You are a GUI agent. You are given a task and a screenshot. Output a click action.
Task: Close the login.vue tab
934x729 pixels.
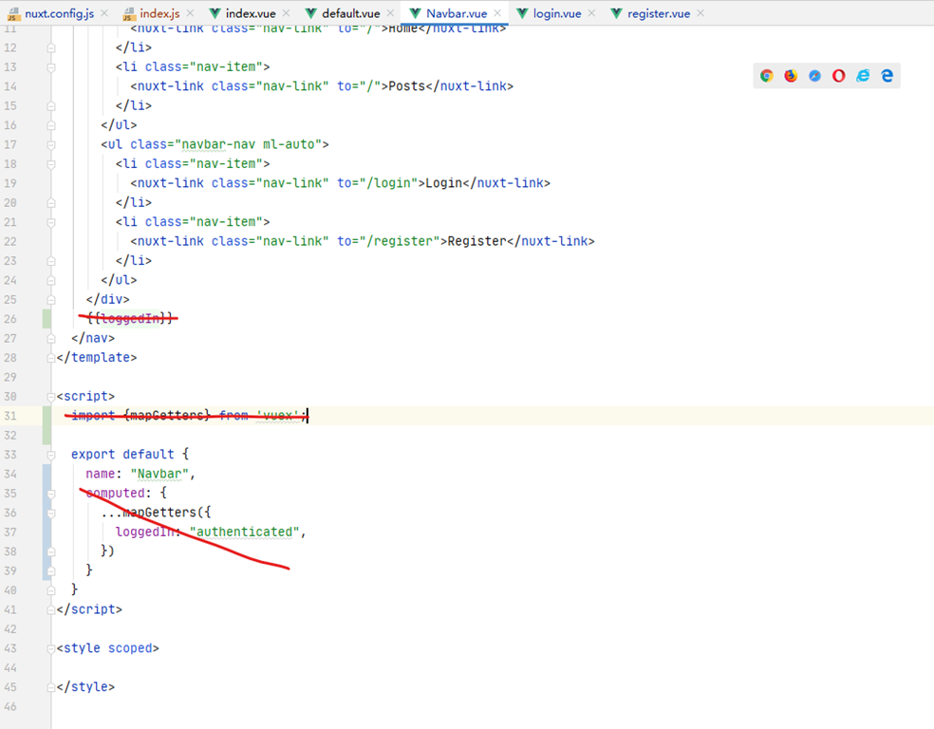591,13
